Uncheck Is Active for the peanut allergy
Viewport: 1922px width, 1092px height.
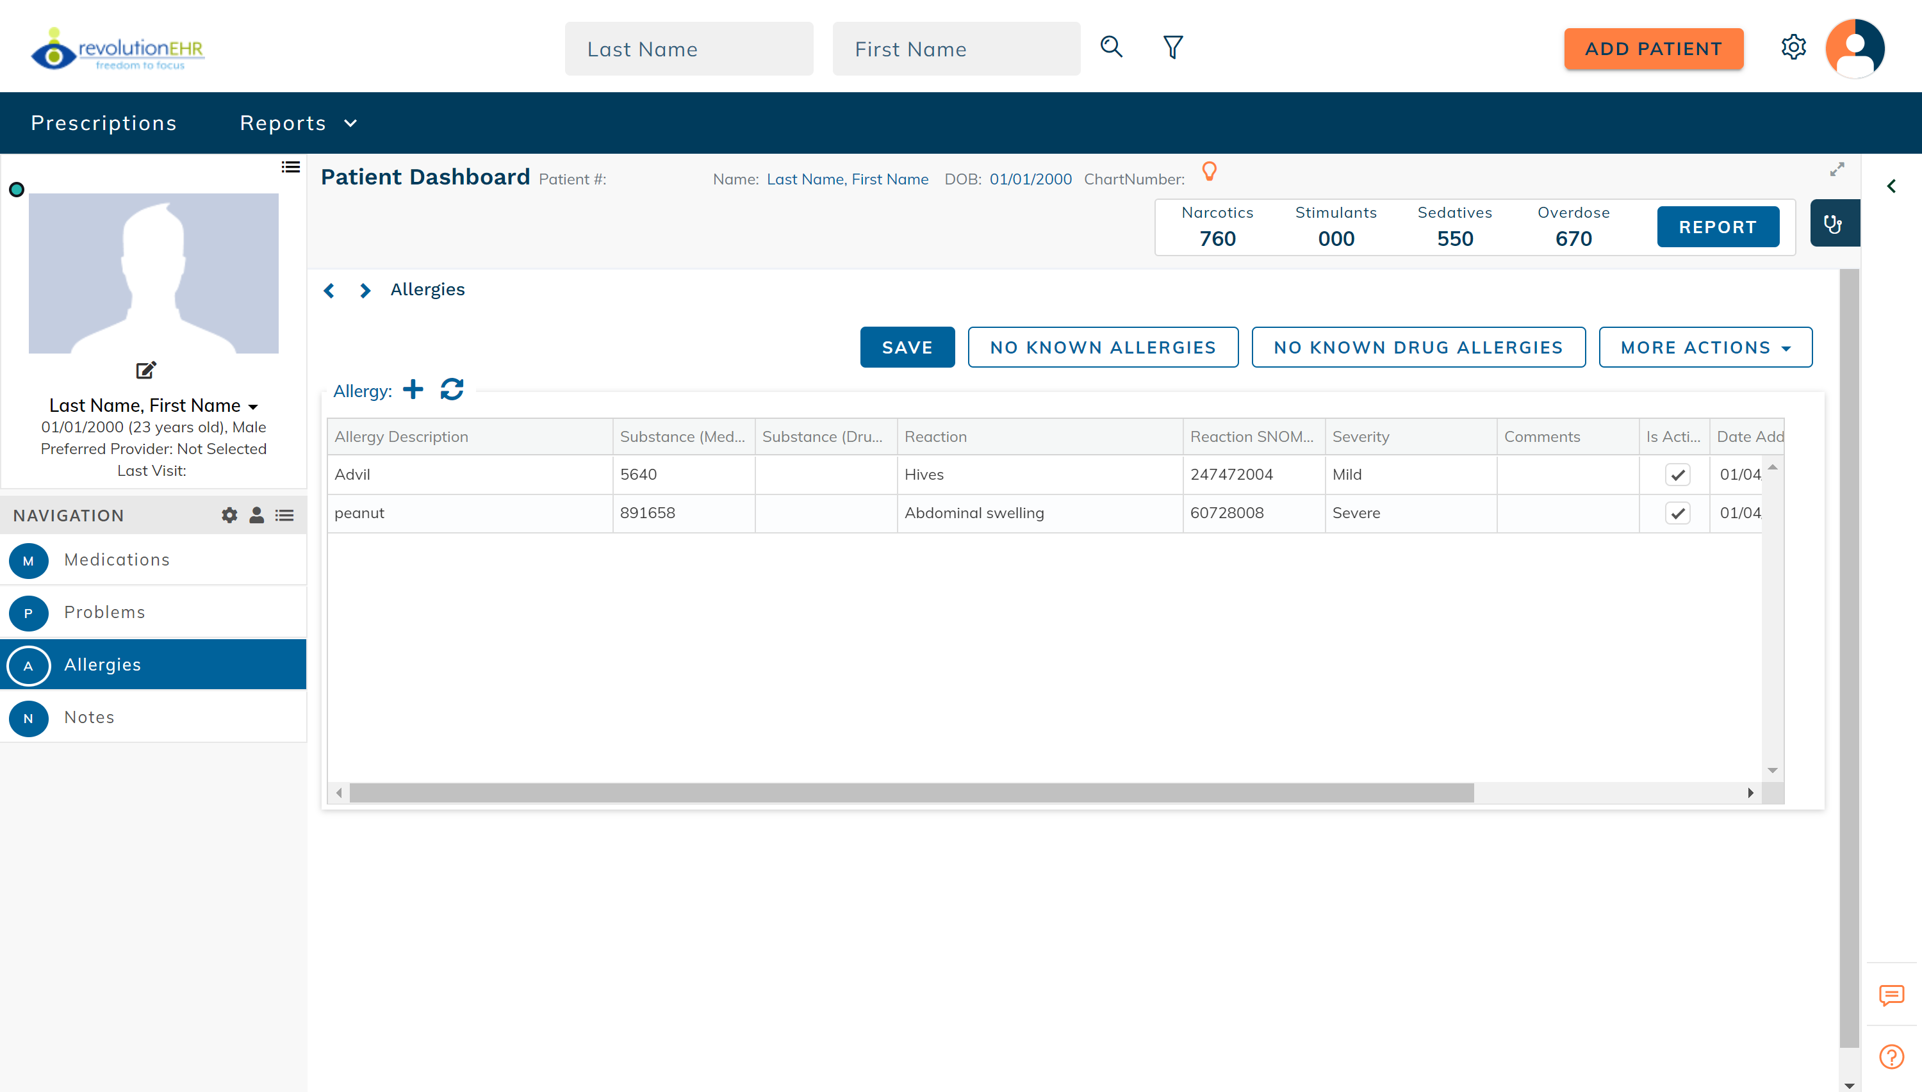coord(1678,513)
